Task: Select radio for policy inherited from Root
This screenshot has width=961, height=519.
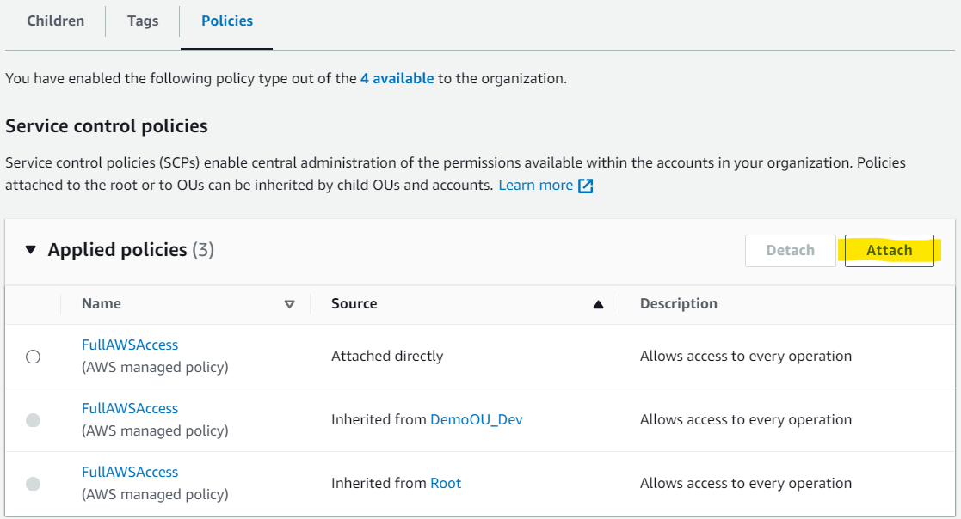Action: click(33, 484)
